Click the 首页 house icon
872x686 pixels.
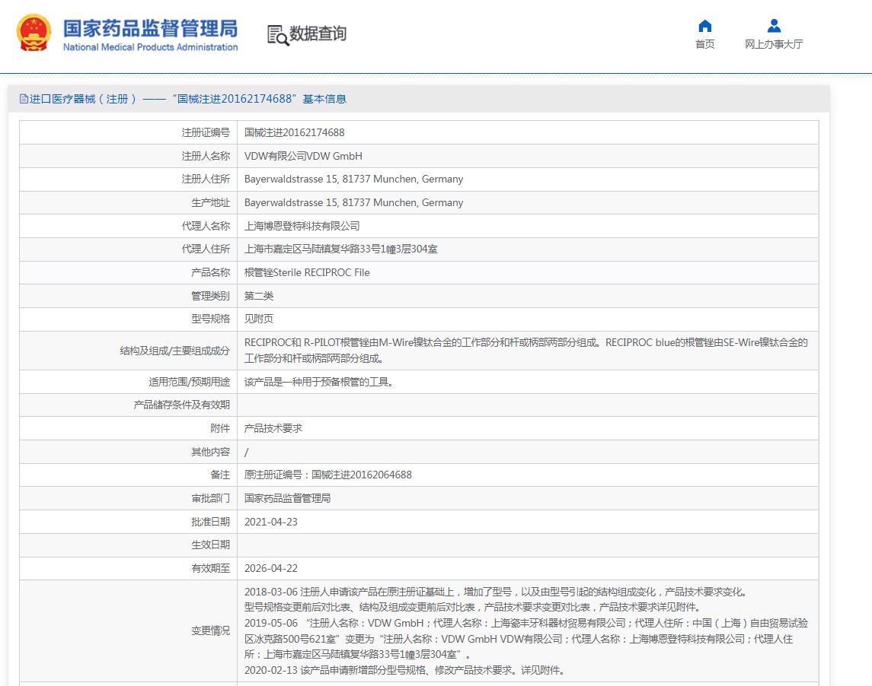[704, 26]
